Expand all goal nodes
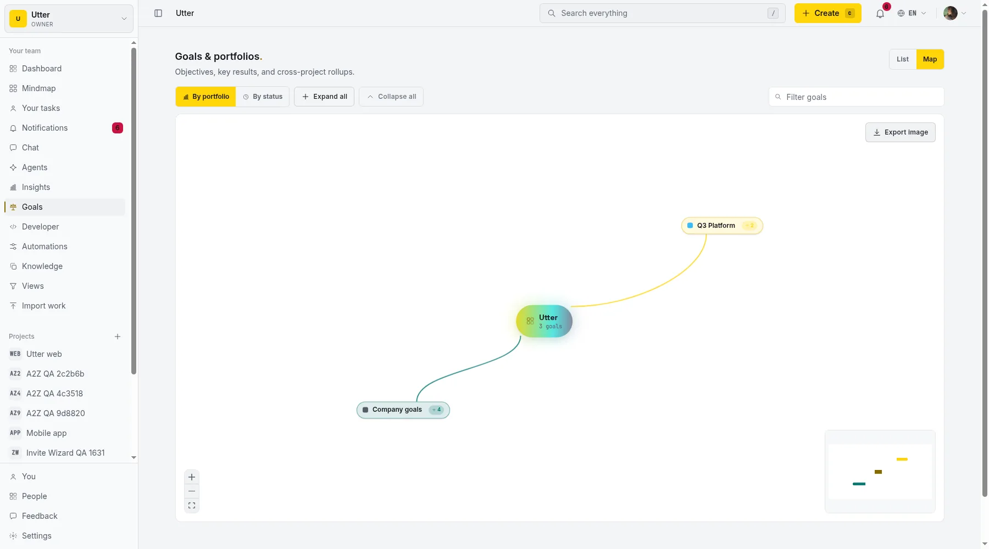The width and height of the screenshot is (989, 549). pos(324,97)
